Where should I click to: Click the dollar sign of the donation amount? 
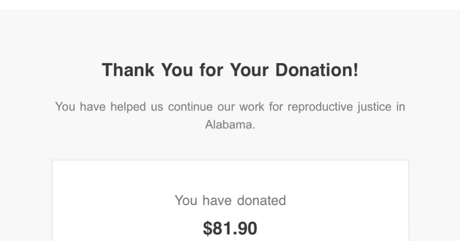pyautogui.click(x=207, y=228)
